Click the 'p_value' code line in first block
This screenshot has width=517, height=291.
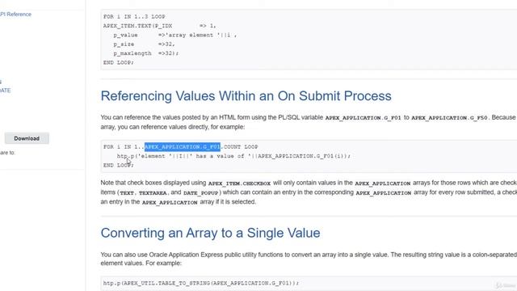pos(175,35)
